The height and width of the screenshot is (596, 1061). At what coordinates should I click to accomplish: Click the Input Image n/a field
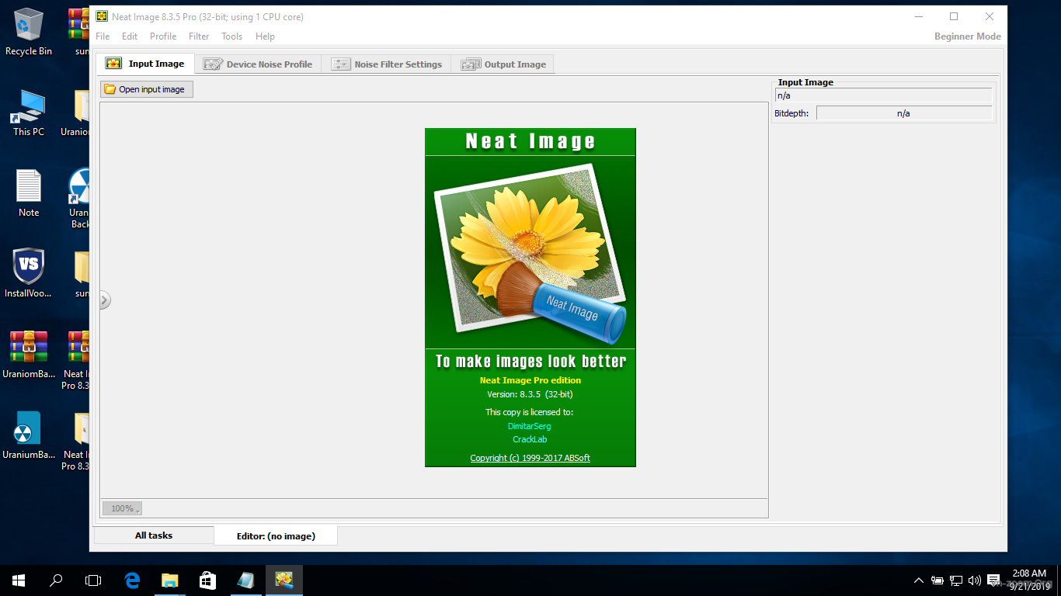click(x=883, y=95)
